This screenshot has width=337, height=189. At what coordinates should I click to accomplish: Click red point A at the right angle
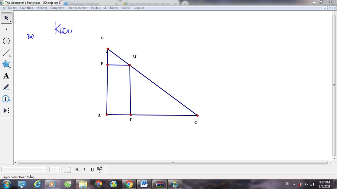coord(107,115)
